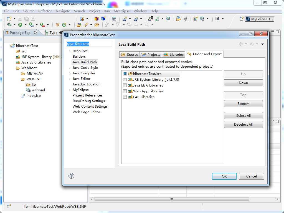Viewport: 284px width, 213px height.
Task: Click the Run with coverage icon
Action: coord(31,25)
